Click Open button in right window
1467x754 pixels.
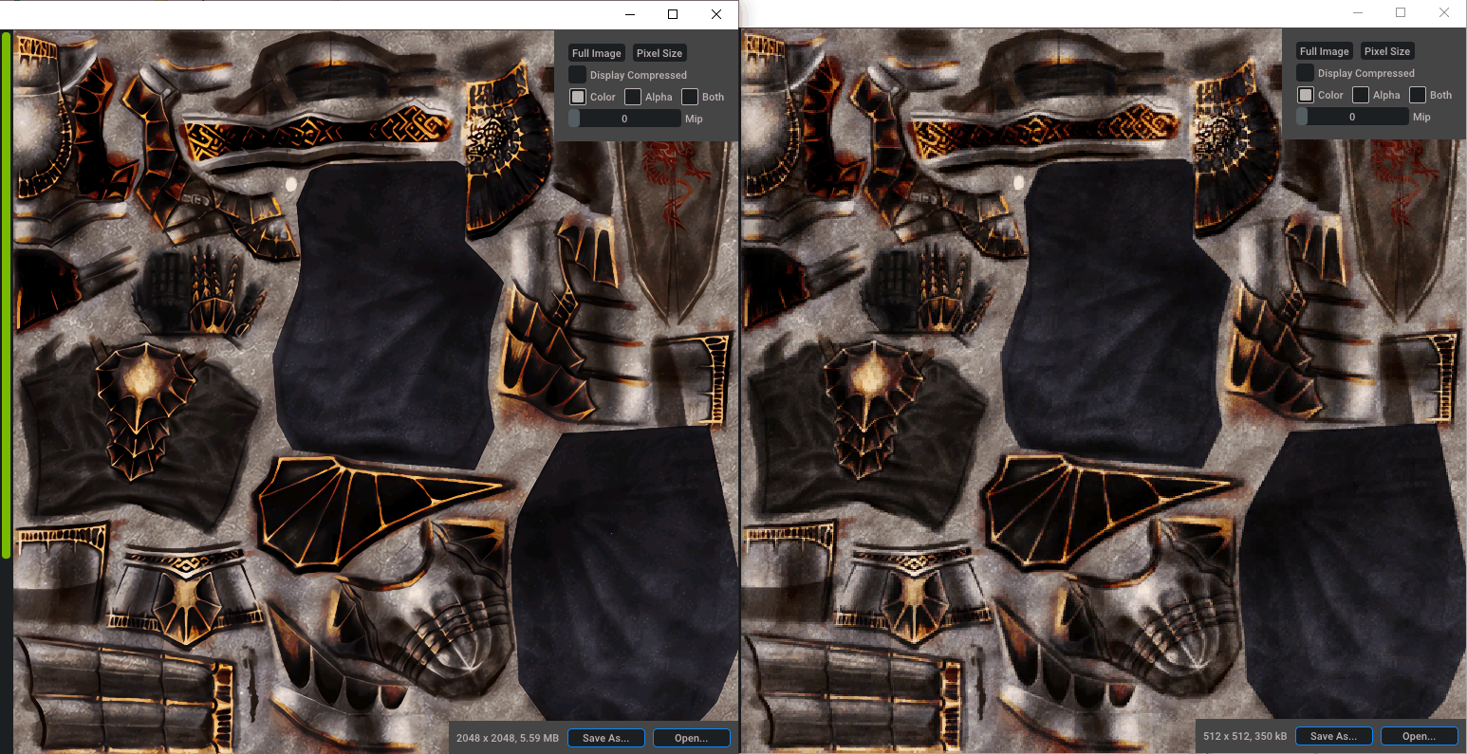[x=1419, y=736]
